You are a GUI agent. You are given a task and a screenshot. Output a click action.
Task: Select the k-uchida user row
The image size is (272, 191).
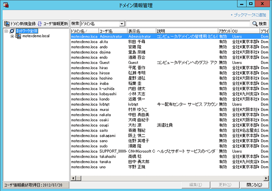[170, 89]
